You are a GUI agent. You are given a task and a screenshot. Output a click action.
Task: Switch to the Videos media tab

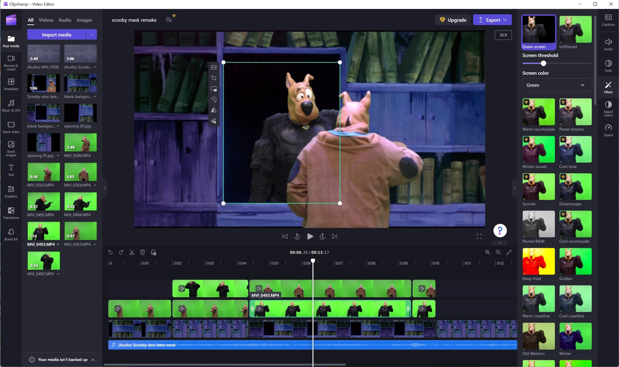[46, 20]
